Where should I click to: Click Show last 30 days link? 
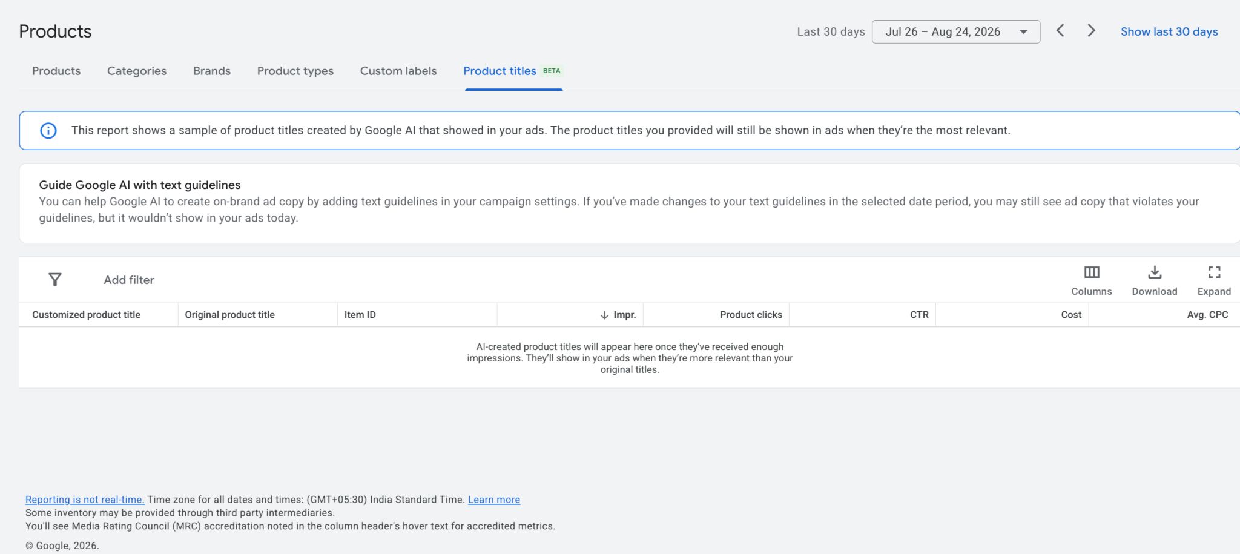(x=1169, y=31)
